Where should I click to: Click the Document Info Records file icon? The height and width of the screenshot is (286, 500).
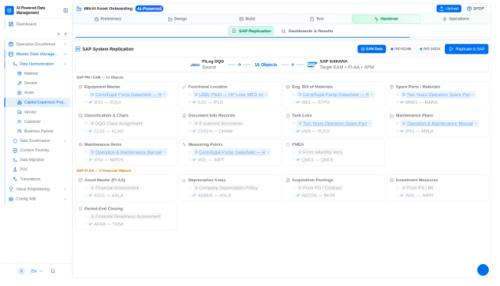click(x=184, y=116)
